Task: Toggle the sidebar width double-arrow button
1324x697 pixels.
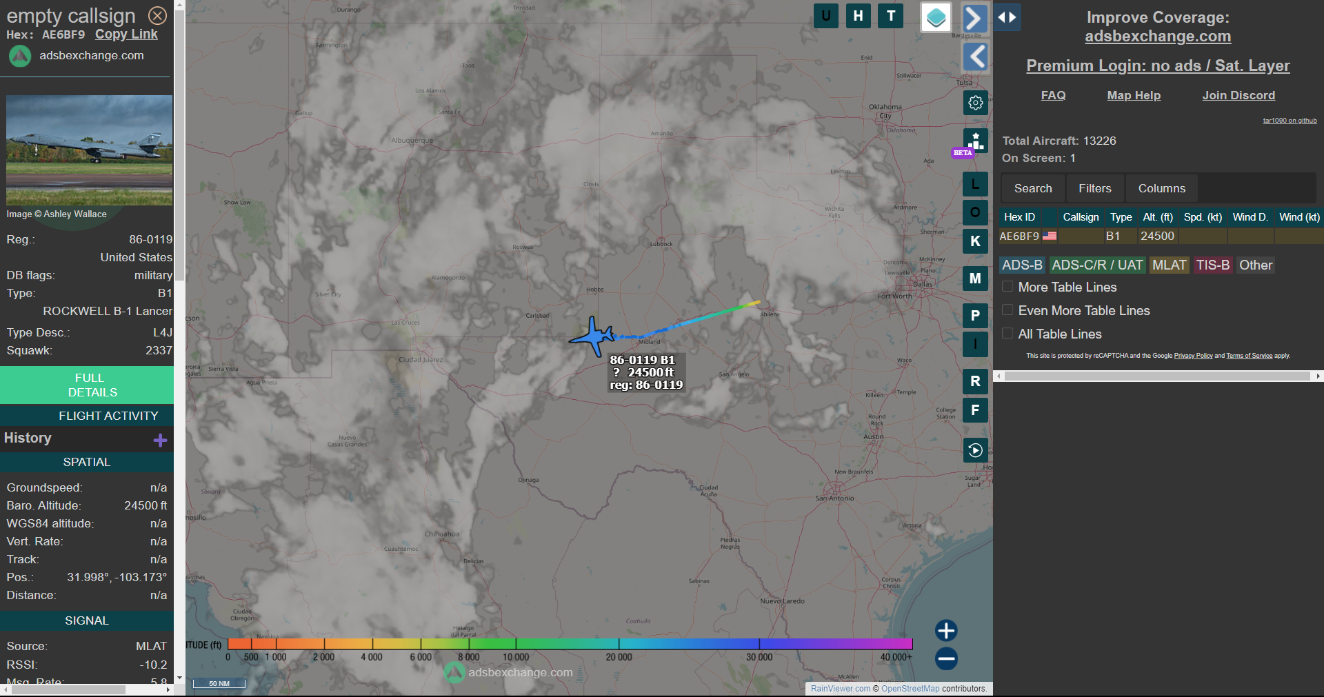Action: (x=1007, y=17)
